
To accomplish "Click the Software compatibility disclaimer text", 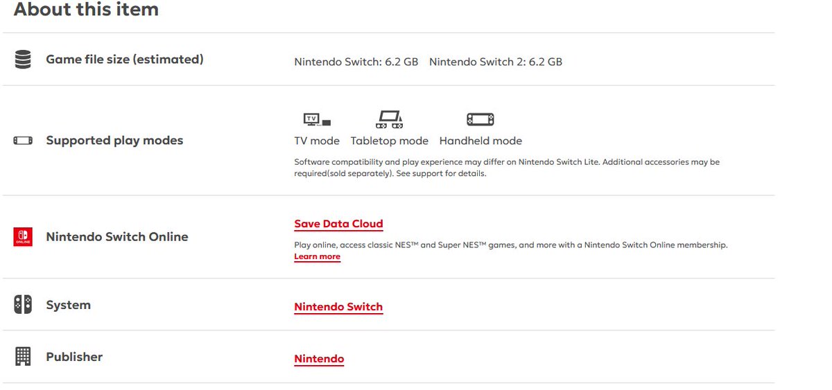I will pyautogui.click(x=507, y=168).
